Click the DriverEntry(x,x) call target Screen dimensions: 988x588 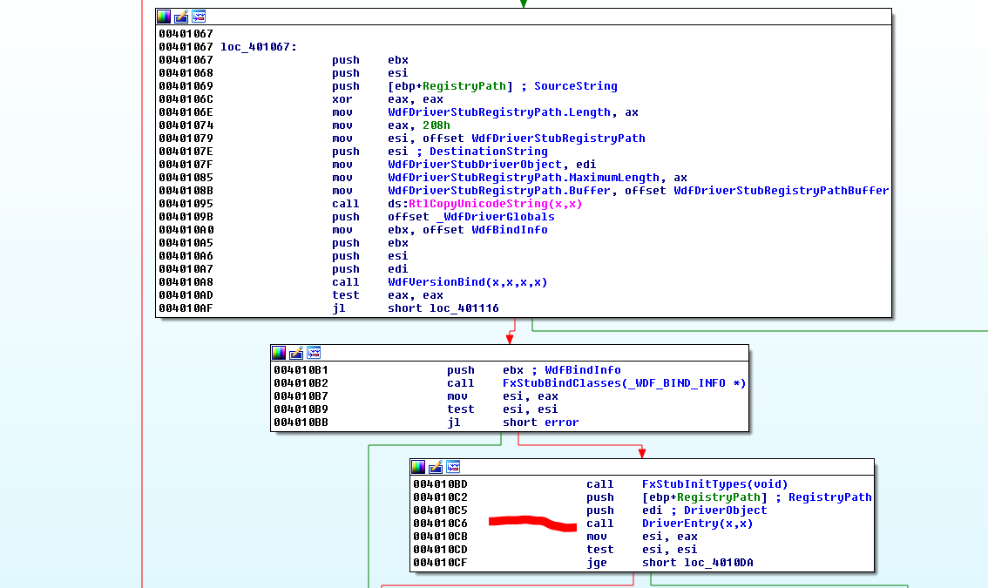point(697,524)
